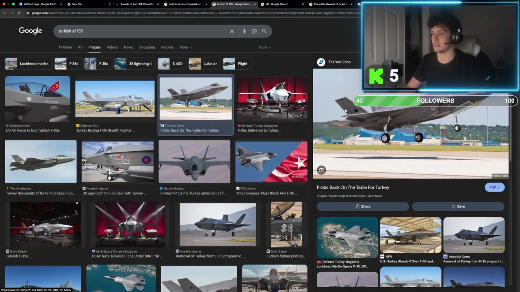The height and width of the screenshot is (292, 520).
Task: Switch to the Videos tab
Action: 112,47
